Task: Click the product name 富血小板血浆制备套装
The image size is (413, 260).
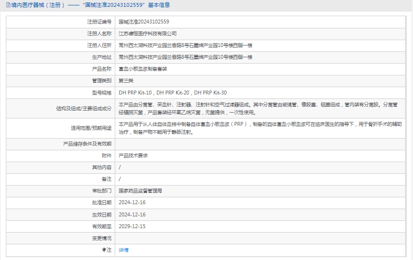Action: (143, 69)
